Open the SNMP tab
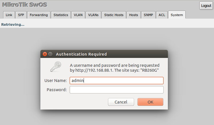The image size is (214, 125). click(148, 15)
